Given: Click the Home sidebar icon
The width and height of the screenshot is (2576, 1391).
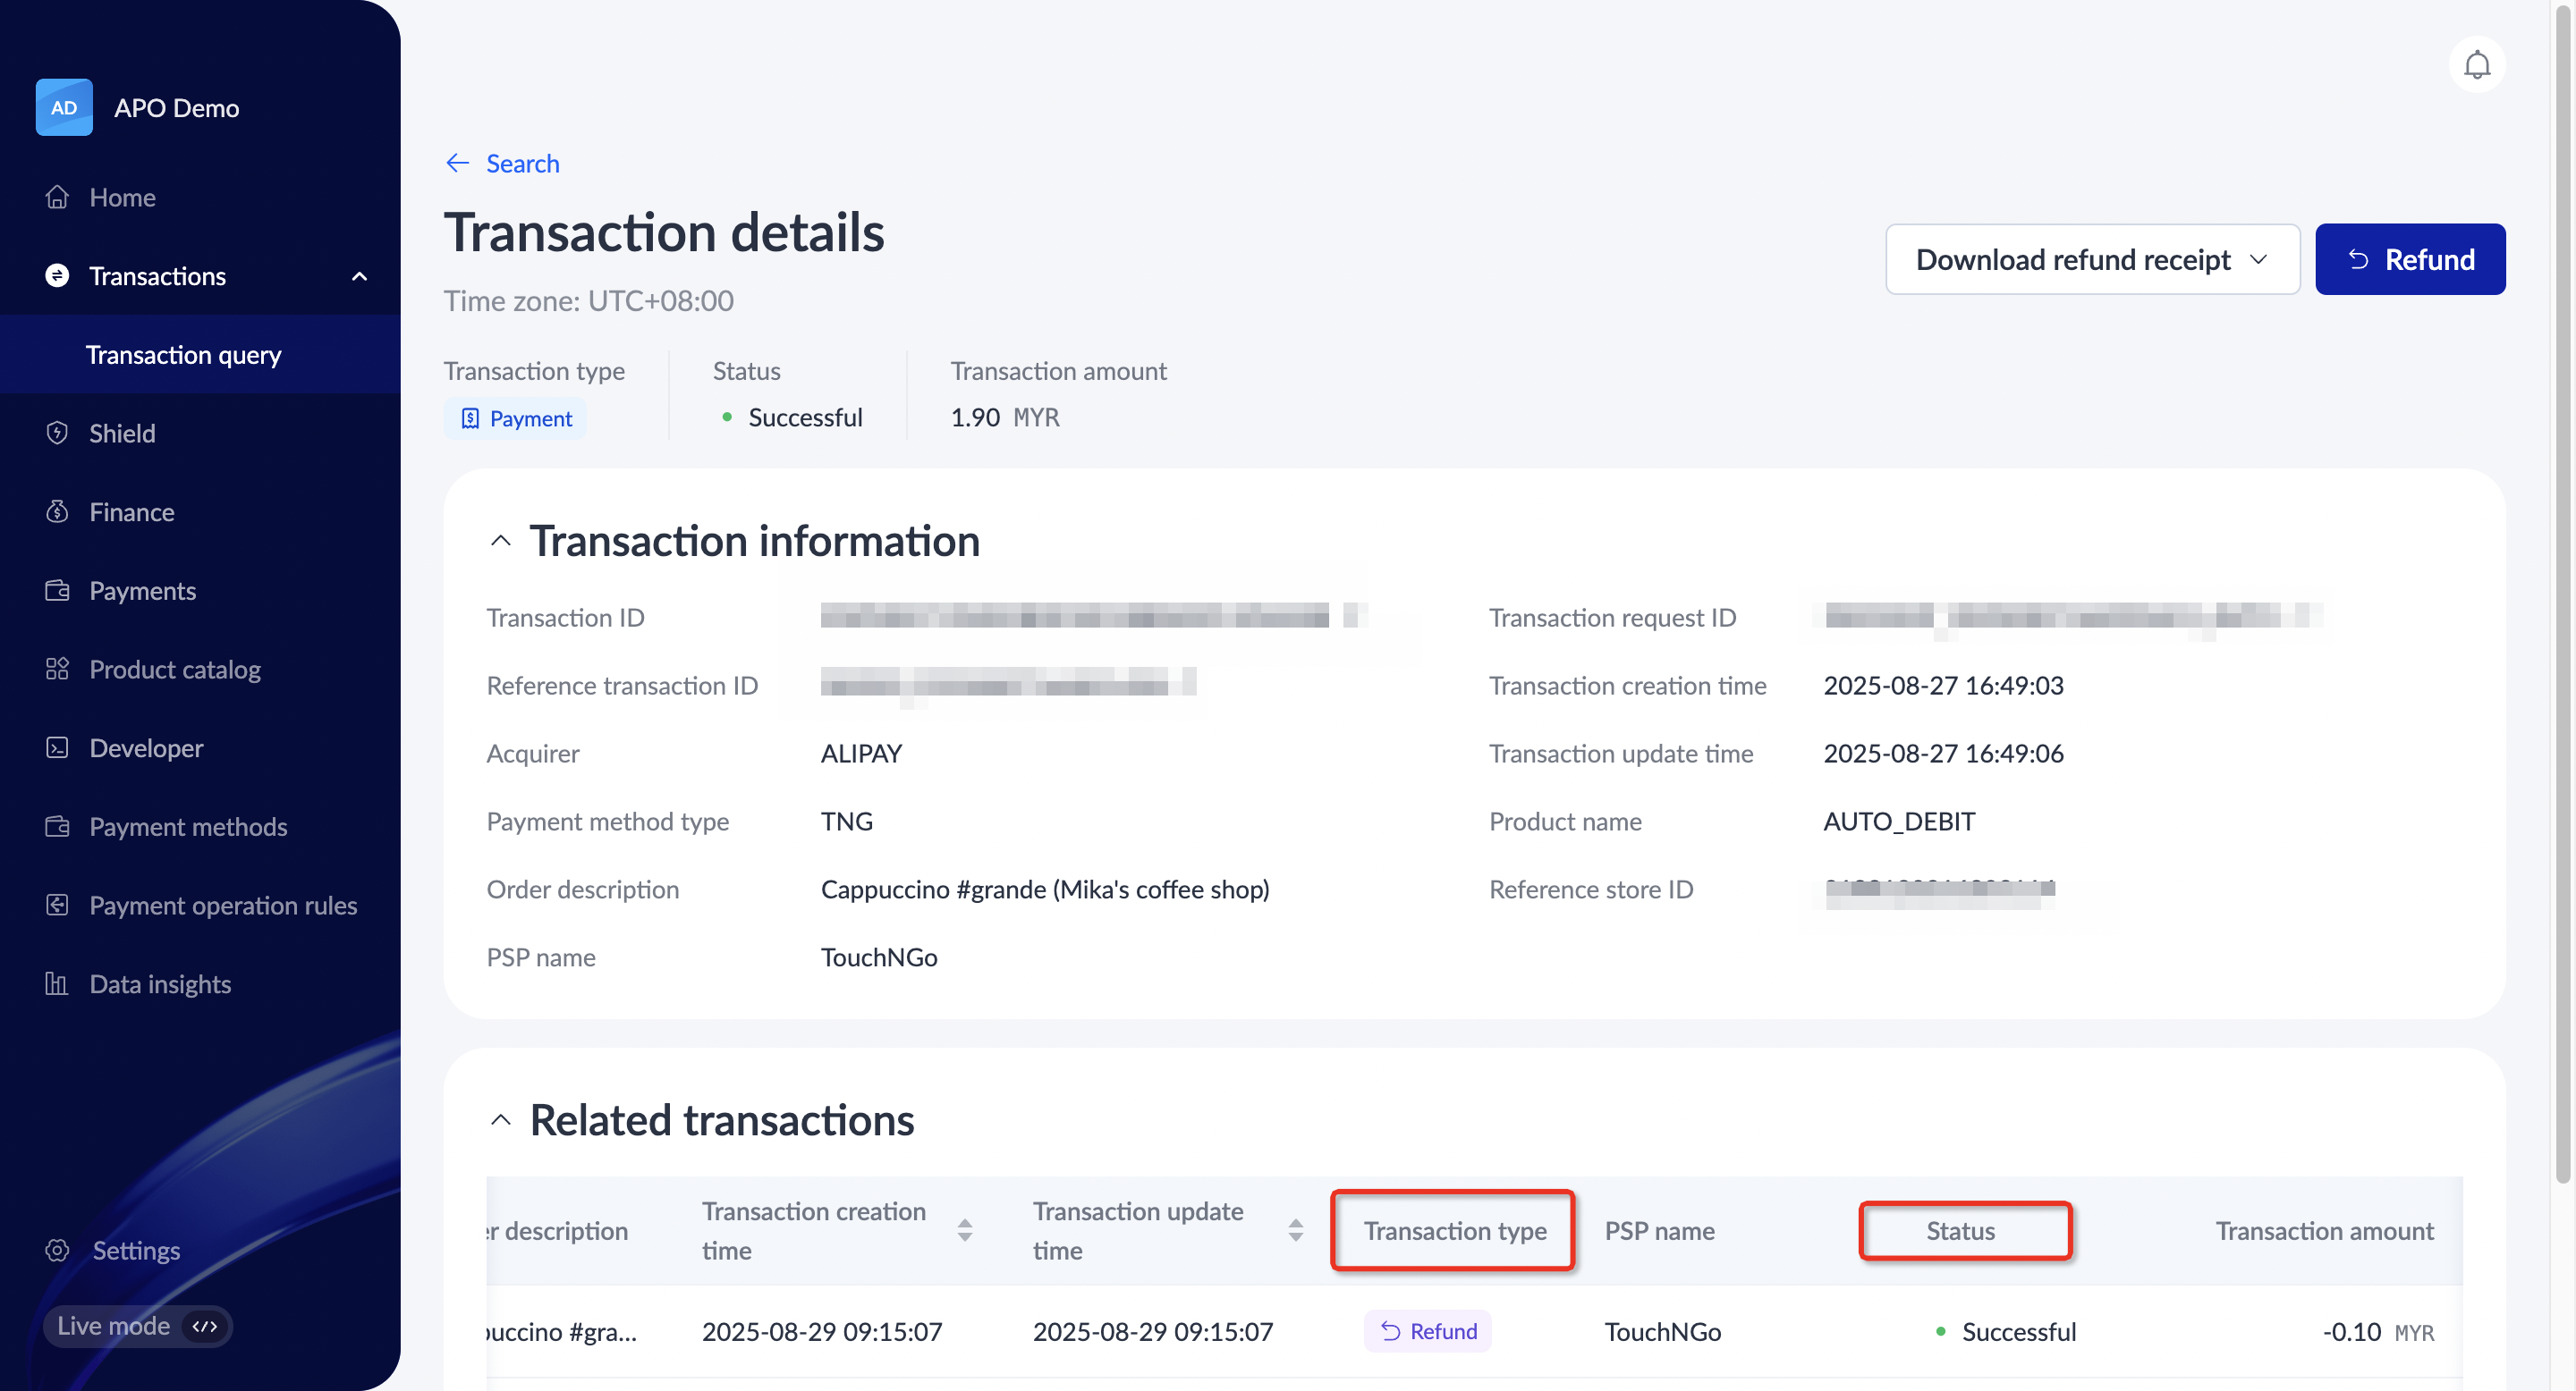Looking at the screenshot, I should click(57, 197).
